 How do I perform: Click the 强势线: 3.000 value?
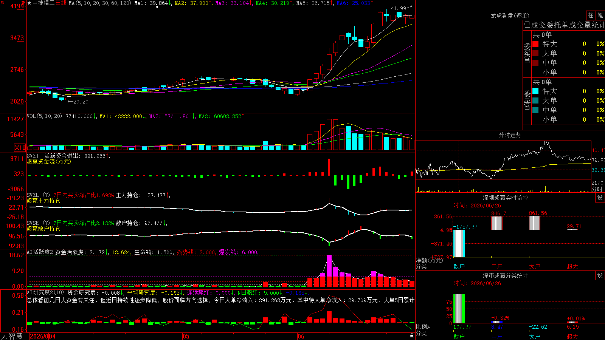point(196,252)
